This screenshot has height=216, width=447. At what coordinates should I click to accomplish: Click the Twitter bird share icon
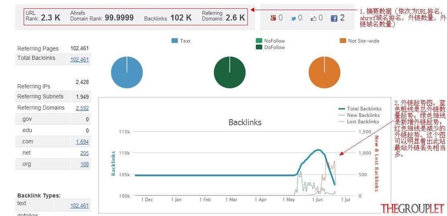(x=293, y=18)
